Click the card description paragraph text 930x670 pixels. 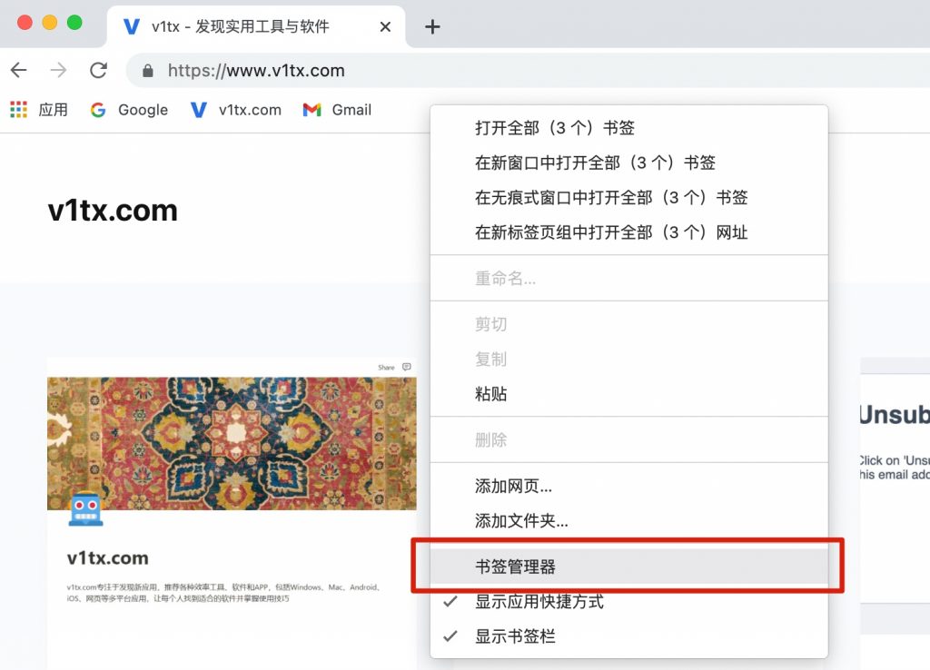point(223,593)
